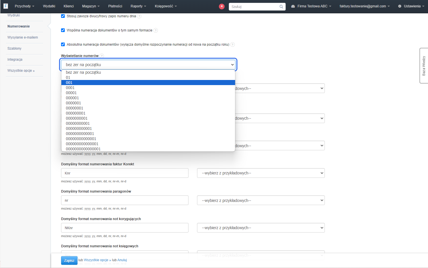Image resolution: width=428 pixels, height=268 pixels.
Task: Click the app logo icon
Action: [x=6, y=6]
